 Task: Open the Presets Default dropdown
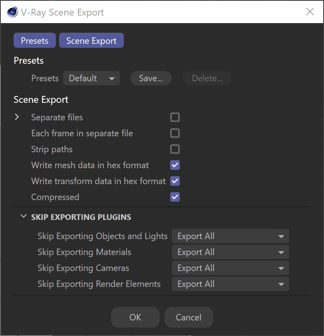coord(91,78)
